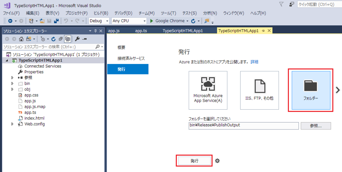The width and height of the screenshot is (342, 172).
Task: Click the notifications flag icon
Action: click(x=281, y=4)
